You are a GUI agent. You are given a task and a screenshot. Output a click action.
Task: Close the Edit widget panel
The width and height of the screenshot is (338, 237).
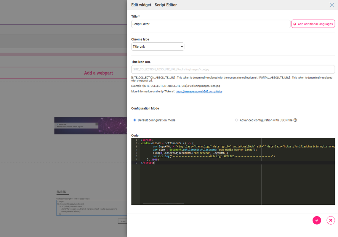(x=331, y=5)
